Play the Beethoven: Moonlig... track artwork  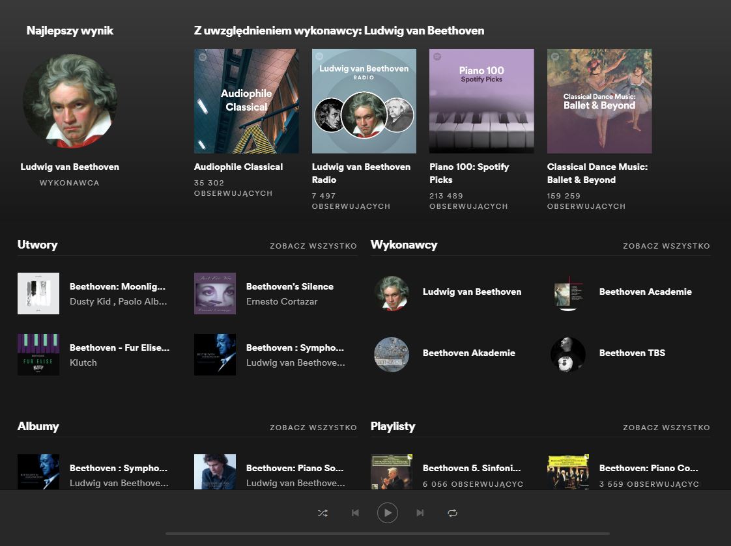point(38,293)
